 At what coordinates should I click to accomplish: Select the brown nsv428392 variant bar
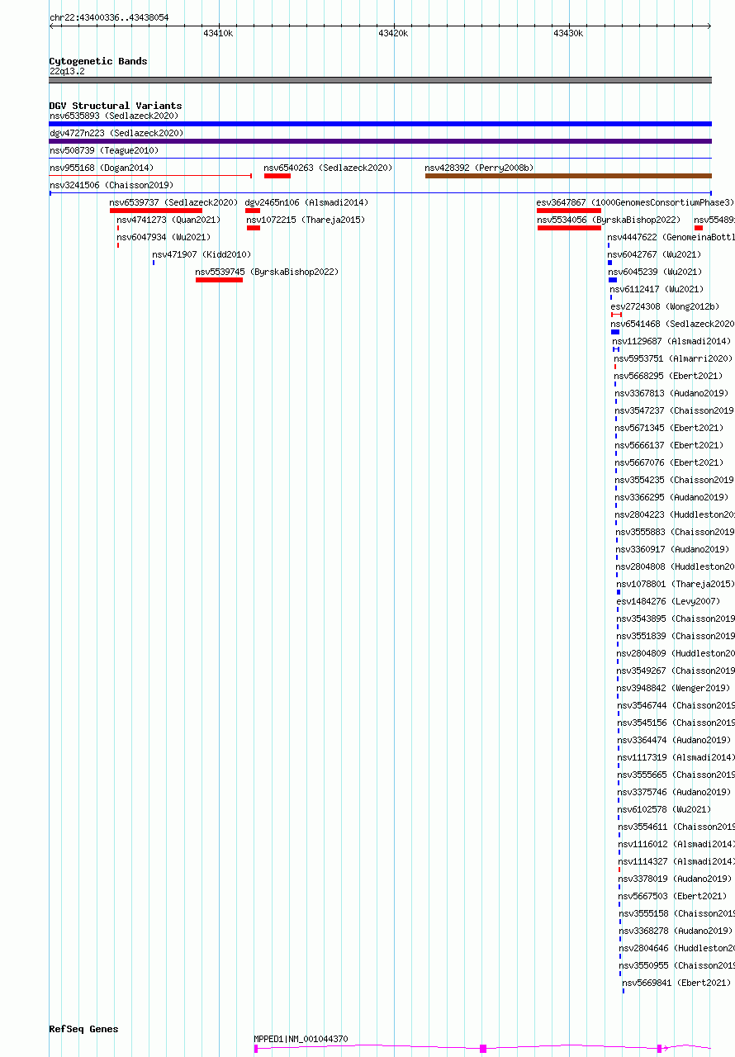(568, 176)
